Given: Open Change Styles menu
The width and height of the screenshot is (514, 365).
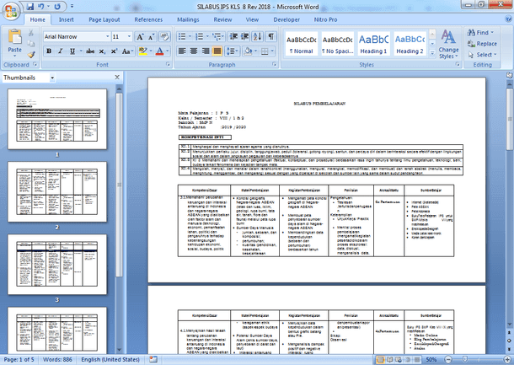Looking at the screenshot, I should [448, 45].
